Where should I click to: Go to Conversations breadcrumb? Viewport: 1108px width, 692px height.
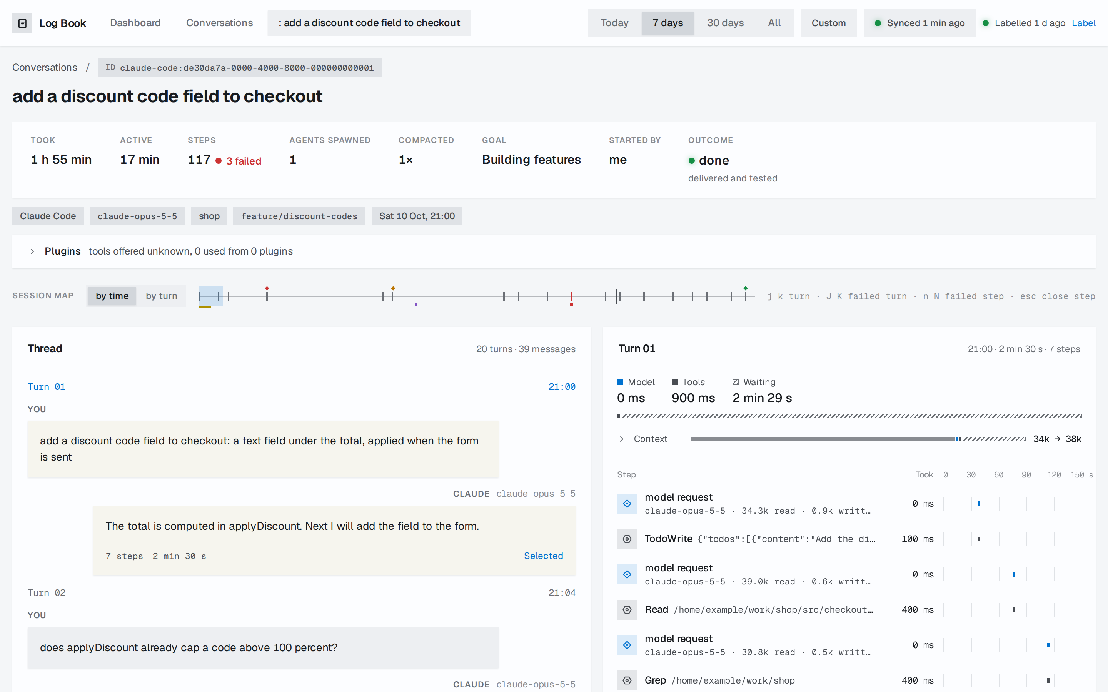45,67
